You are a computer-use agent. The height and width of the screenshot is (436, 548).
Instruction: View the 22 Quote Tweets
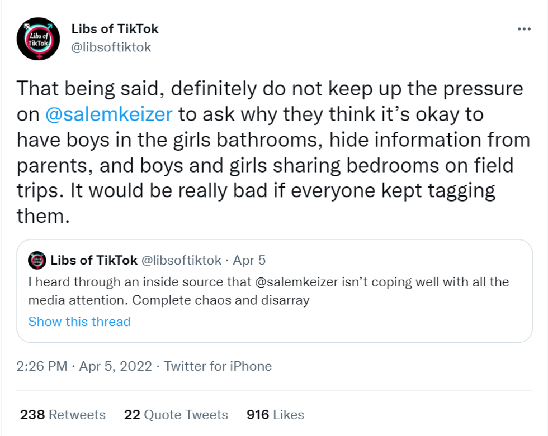[x=176, y=415]
